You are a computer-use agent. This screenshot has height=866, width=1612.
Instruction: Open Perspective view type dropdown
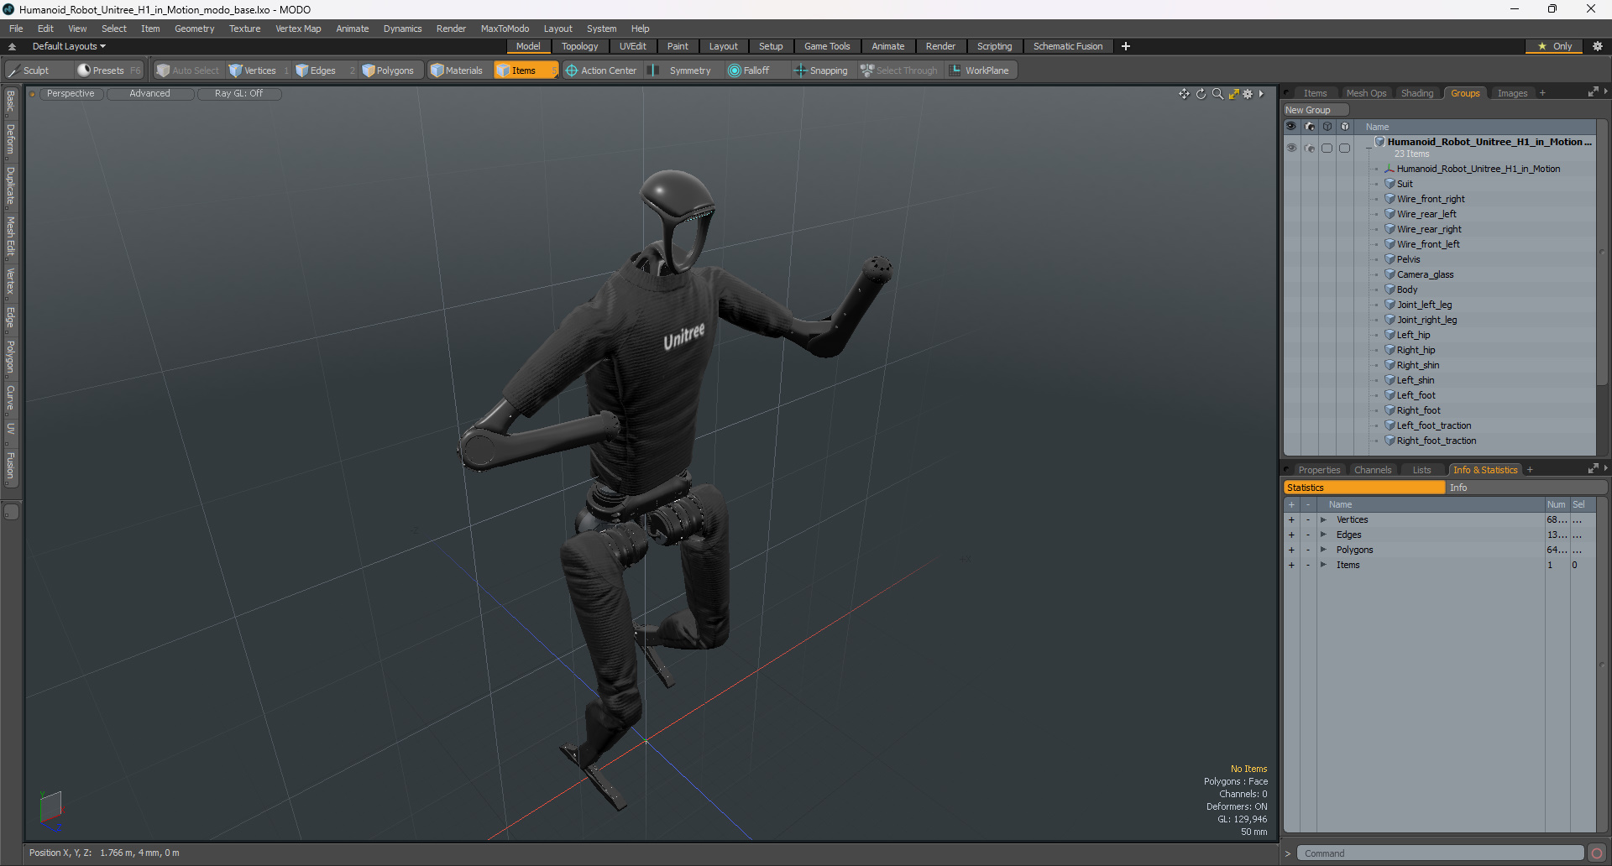click(x=71, y=94)
